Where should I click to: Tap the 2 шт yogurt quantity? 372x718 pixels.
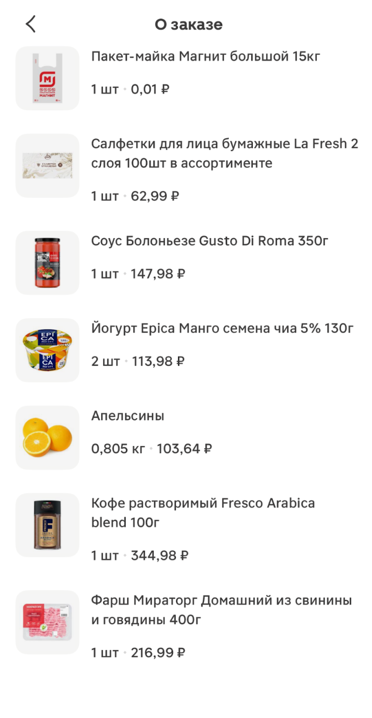106,362
